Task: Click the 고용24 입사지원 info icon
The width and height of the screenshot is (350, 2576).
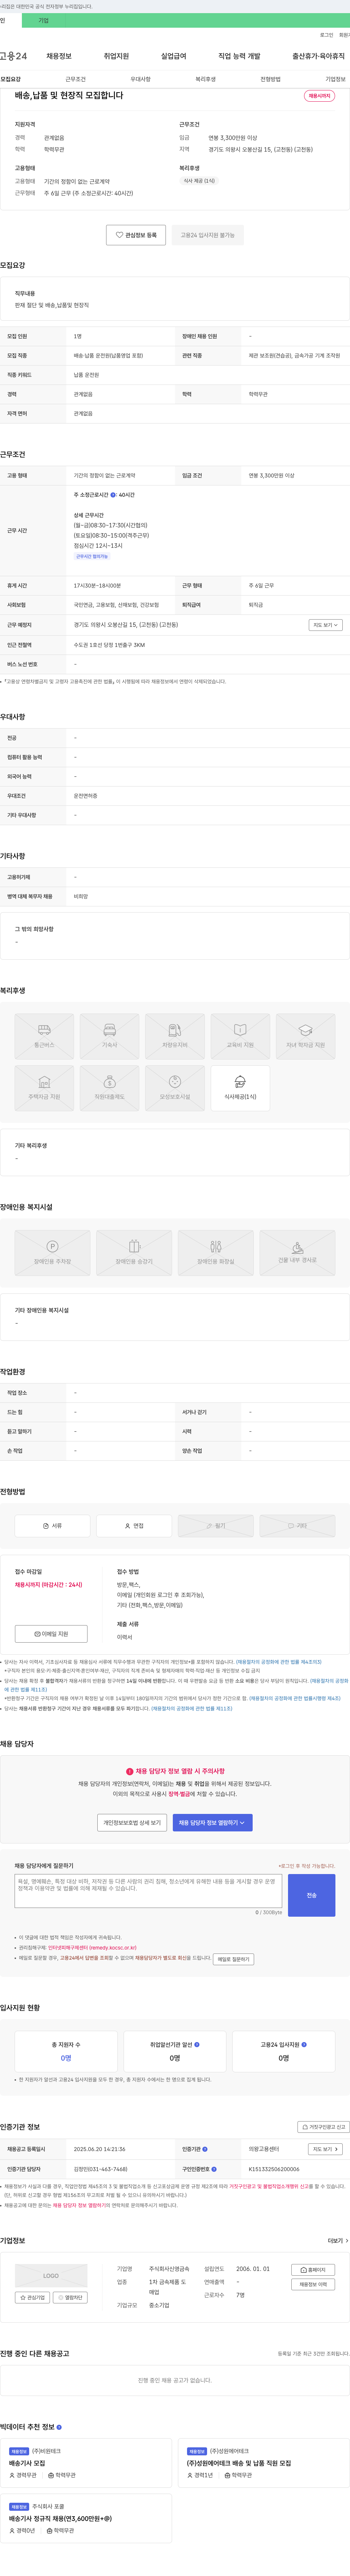Action: [x=304, y=2045]
